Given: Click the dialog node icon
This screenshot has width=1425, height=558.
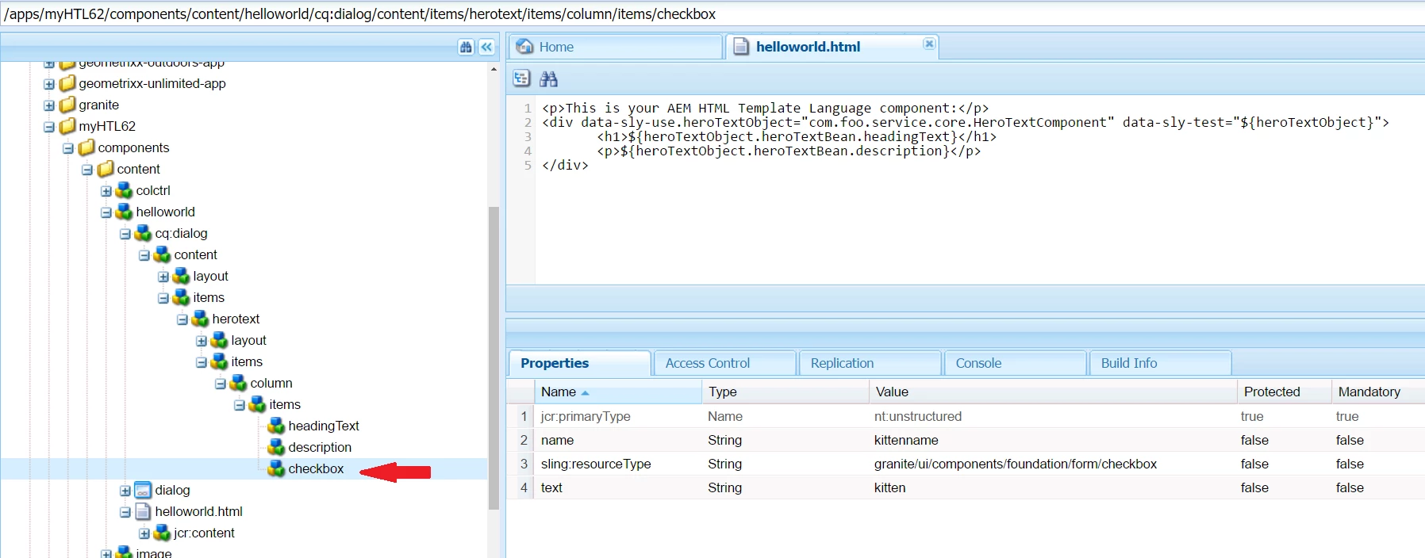Looking at the screenshot, I should coord(143,490).
